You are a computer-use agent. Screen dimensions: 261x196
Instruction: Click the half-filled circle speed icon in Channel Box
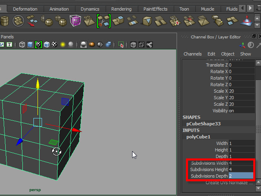point(251,45)
